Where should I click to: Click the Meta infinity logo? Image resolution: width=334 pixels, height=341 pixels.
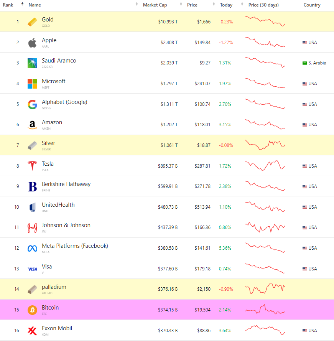(x=32, y=248)
